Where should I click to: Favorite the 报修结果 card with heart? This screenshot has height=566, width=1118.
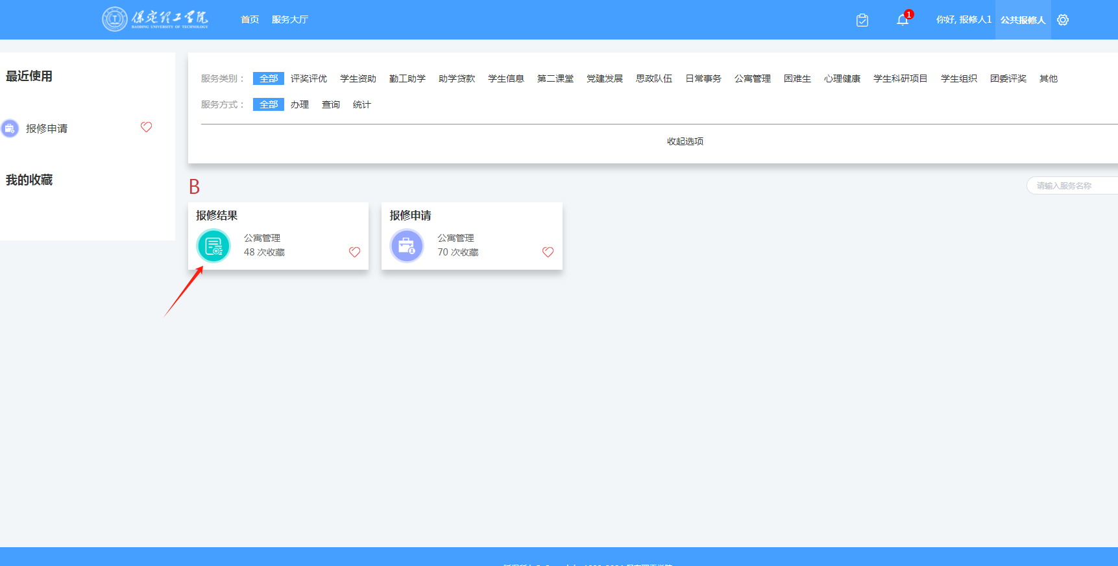[x=354, y=252]
